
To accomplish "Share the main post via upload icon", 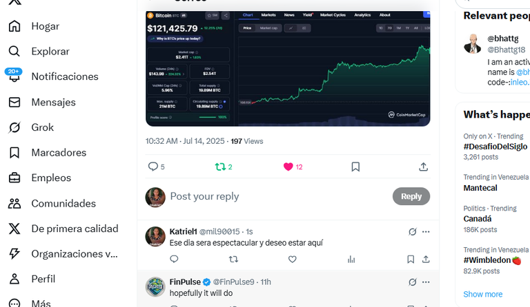I will point(424,167).
